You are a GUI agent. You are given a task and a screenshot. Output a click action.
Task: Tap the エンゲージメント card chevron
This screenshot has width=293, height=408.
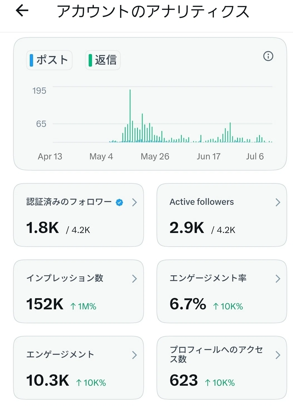135,355
